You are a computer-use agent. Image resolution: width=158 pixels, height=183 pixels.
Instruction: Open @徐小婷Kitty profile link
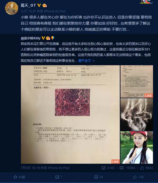pyautogui.click(x=31, y=38)
